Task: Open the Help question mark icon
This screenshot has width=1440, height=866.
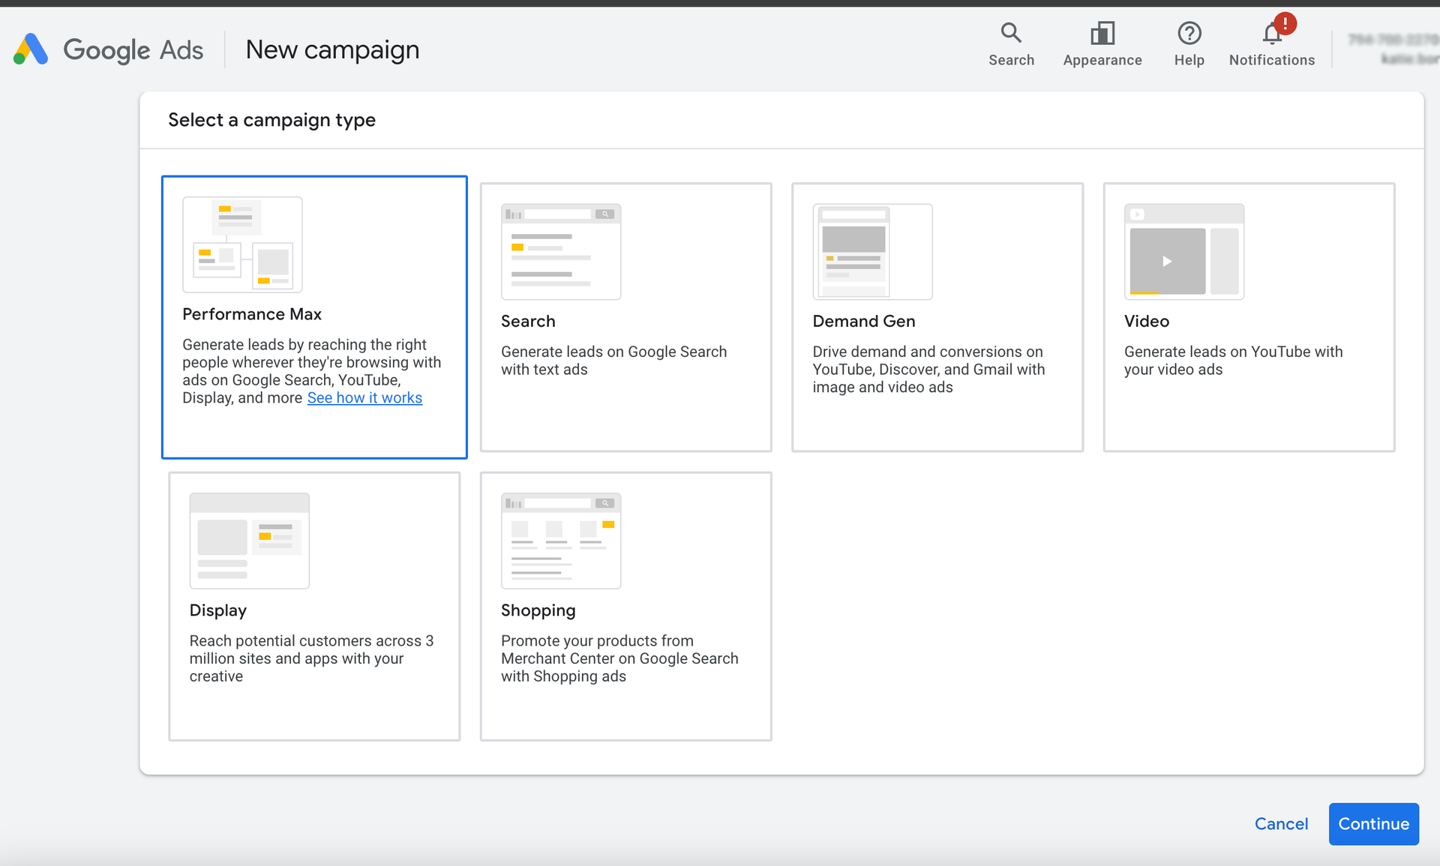Action: click(x=1189, y=33)
